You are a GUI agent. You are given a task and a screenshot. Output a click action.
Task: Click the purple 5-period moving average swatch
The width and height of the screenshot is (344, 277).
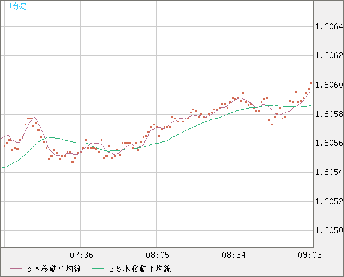pos(16,269)
